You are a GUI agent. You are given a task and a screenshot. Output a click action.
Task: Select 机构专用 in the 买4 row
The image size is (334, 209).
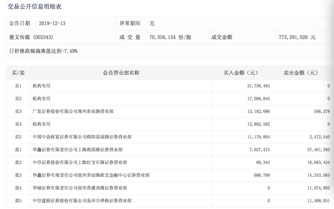[41, 124]
